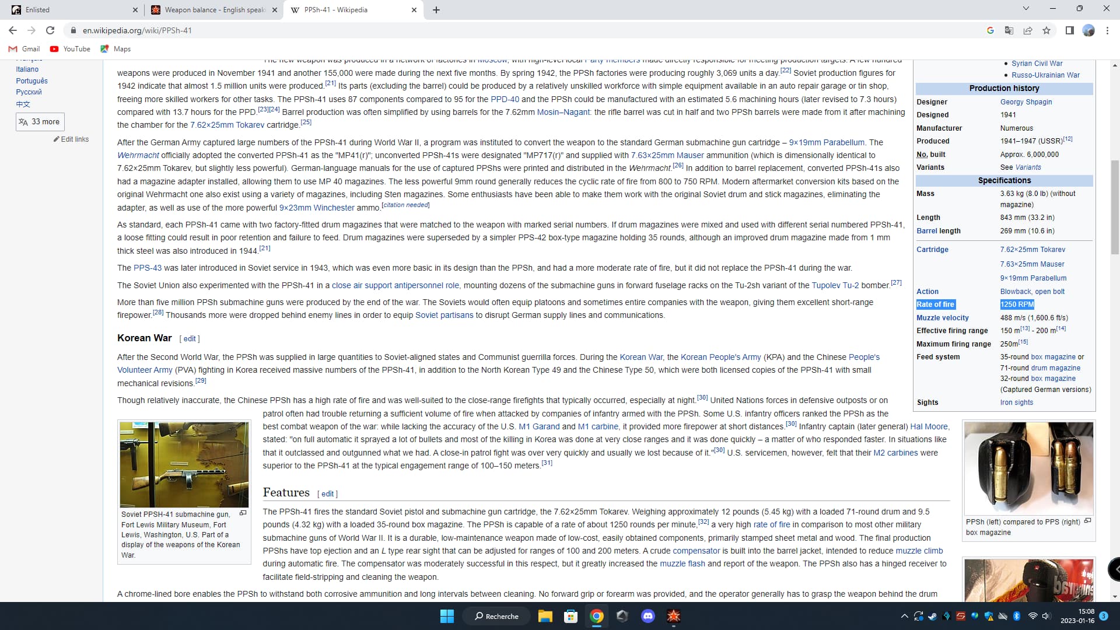1120x630 pixels.
Task: Open the YouTube bookmark
Action: (71, 49)
